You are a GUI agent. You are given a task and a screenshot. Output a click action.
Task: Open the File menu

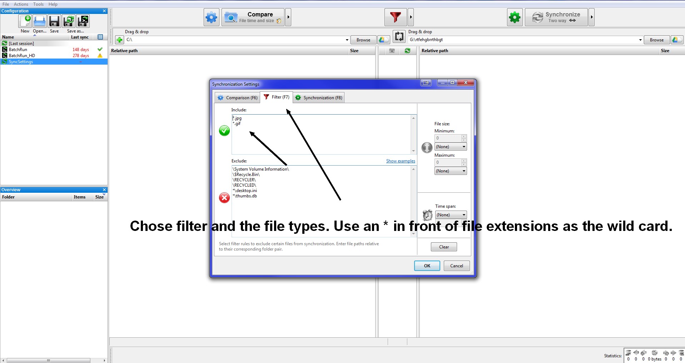tap(6, 4)
